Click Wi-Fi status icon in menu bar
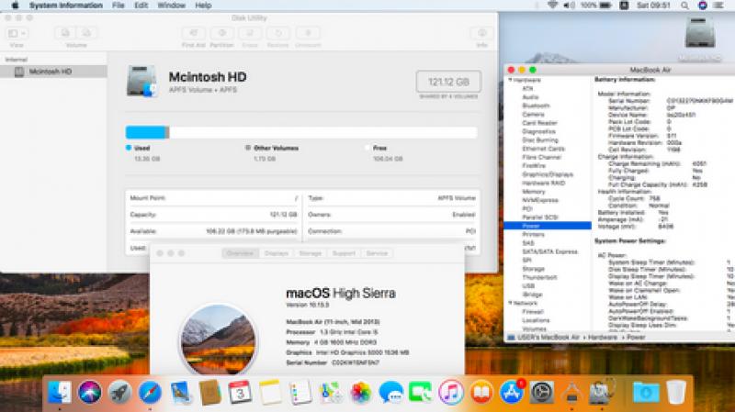Viewport: 735px width, 412px height. [x=553, y=6]
